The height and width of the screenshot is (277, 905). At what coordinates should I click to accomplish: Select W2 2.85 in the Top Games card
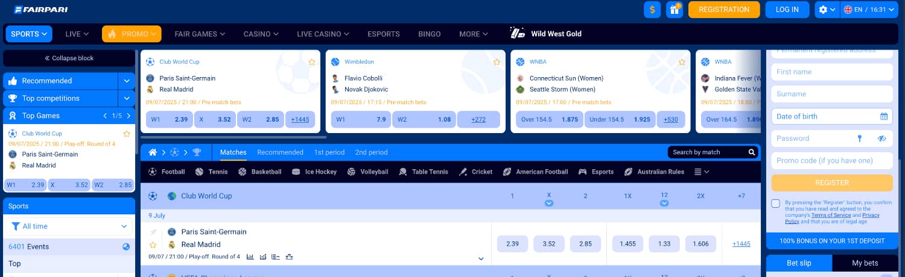coord(113,185)
